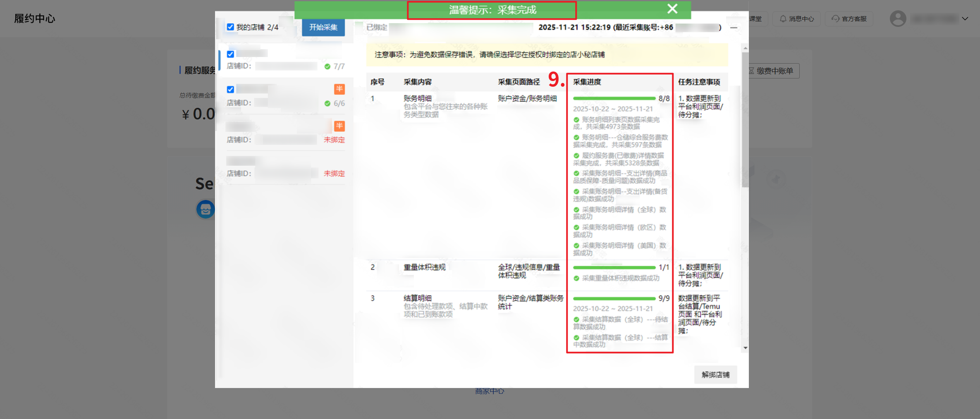980x419 pixels.
Task: Close the 采集完成 notification banner
Action: (x=672, y=9)
